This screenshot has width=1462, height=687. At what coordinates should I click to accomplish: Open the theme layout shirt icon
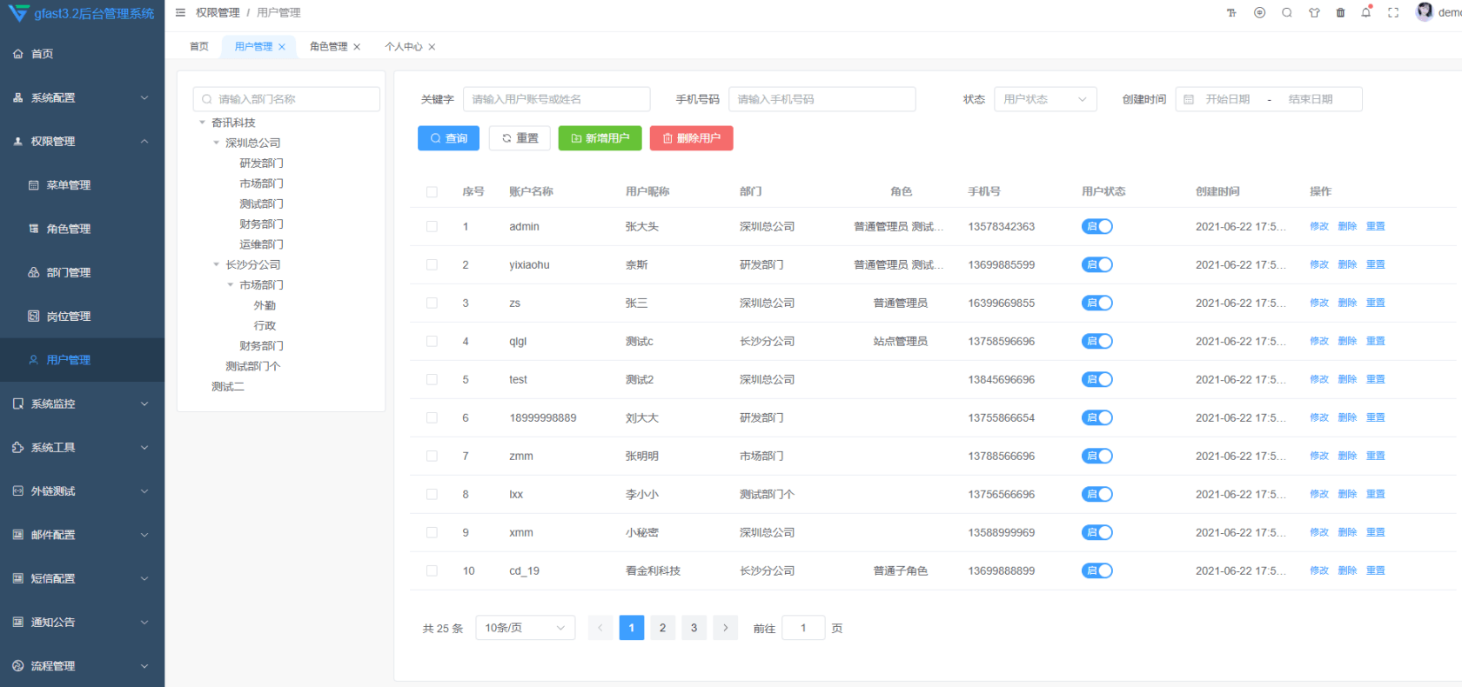coord(1314,13)
